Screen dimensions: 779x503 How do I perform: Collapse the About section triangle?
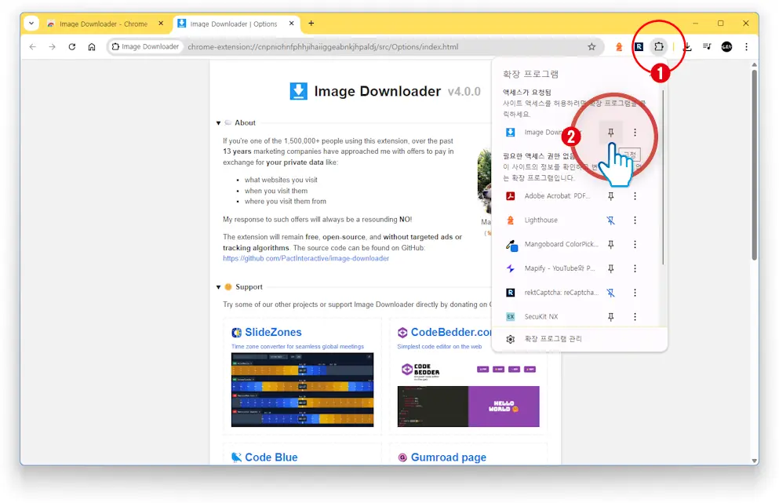tap(218, 122)
